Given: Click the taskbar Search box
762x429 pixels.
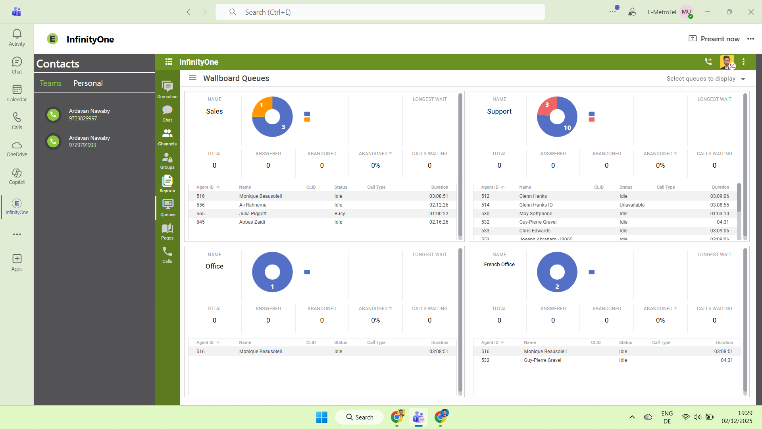Looking at the screenshot, I should (360, 417).
